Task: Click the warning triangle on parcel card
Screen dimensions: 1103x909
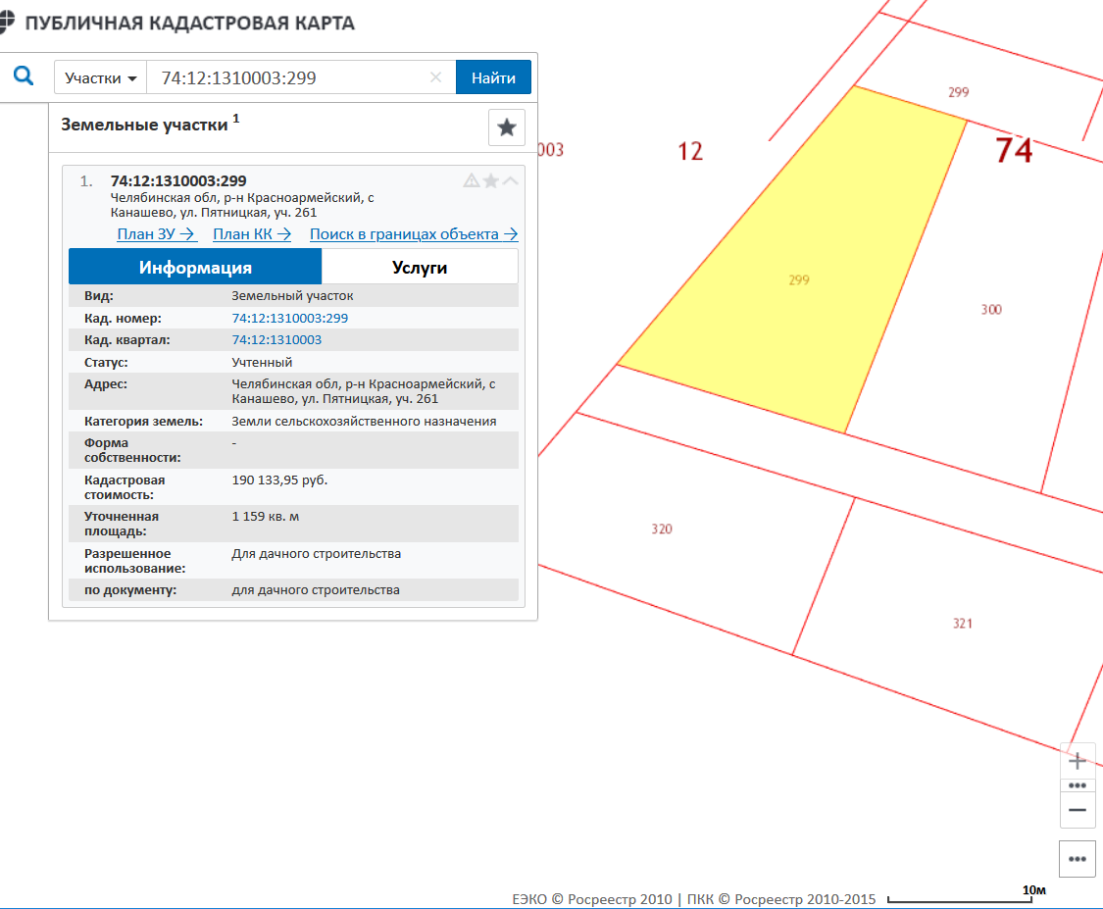Action: 472,180
